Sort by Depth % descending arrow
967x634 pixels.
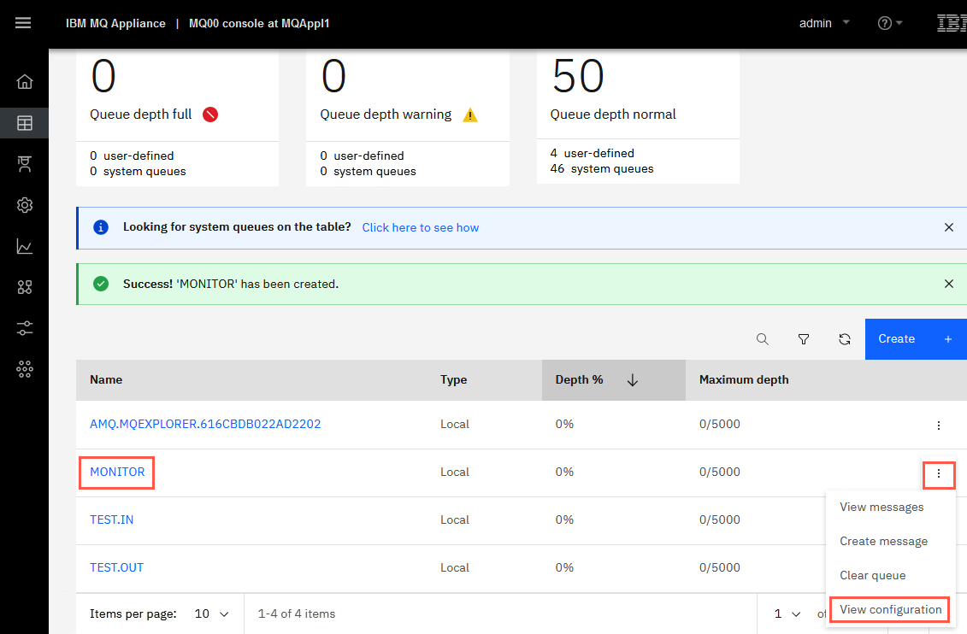click(632, 380)
